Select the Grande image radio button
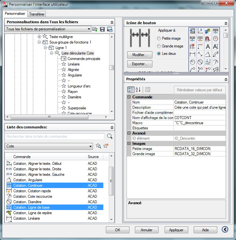The image size is (236, 240). [x=159, y=46]
